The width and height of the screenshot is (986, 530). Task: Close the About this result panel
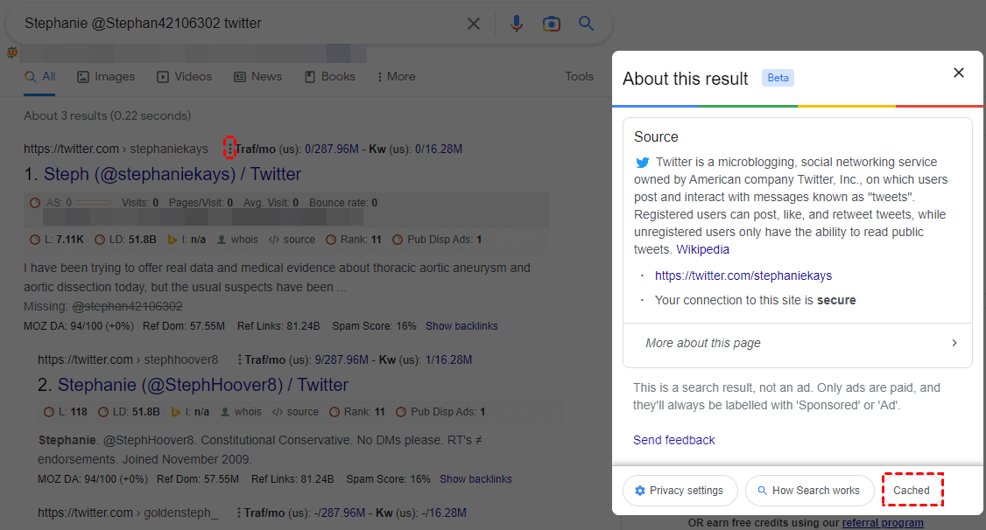pos(958,73)
